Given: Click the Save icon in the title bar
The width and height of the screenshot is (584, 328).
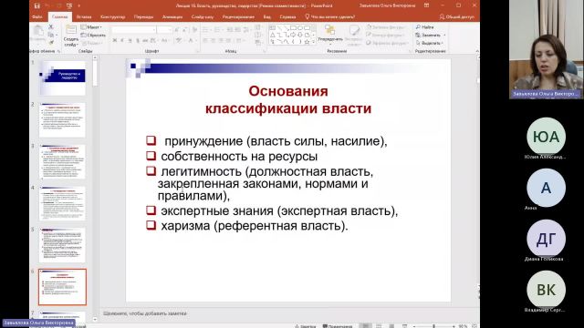Looking at the screenshot, I should (x=36, y=5).
